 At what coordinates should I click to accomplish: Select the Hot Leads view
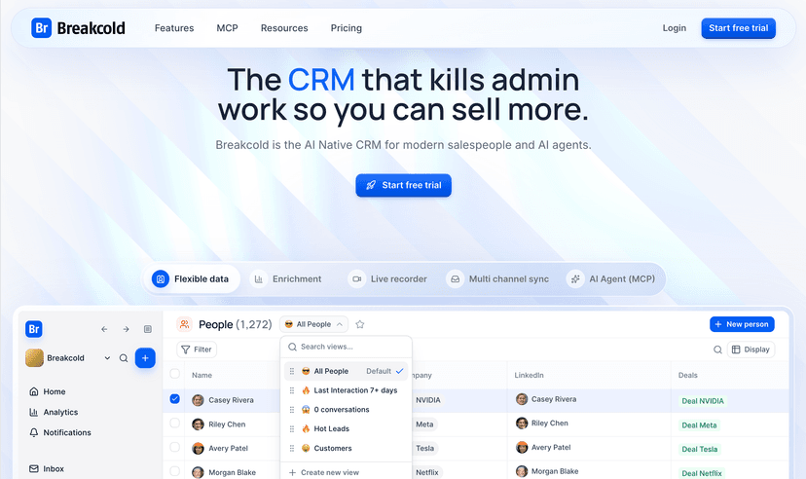tap(346, 428)
